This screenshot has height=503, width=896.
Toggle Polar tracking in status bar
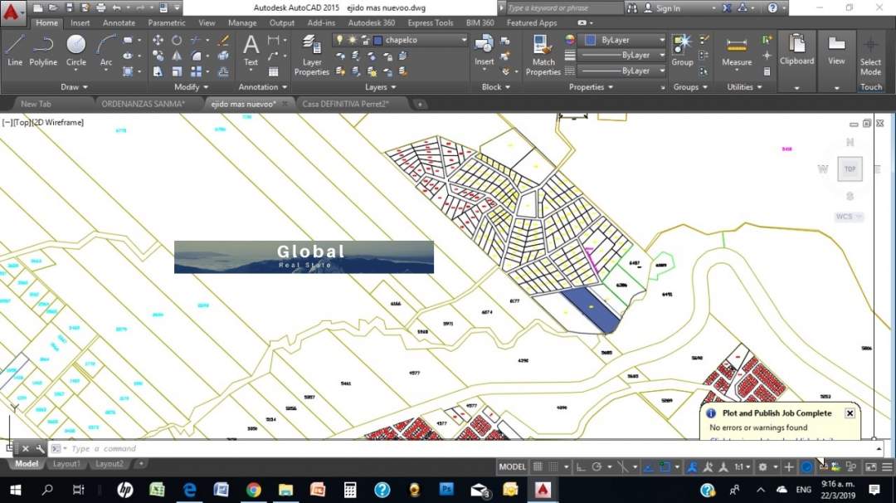(597, 467)
